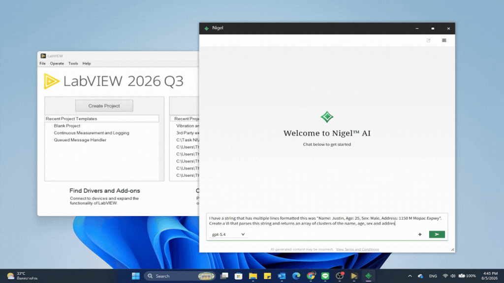Open the Windows Start menu
This screenshot has height=283, width=504.
pos(136,276)
